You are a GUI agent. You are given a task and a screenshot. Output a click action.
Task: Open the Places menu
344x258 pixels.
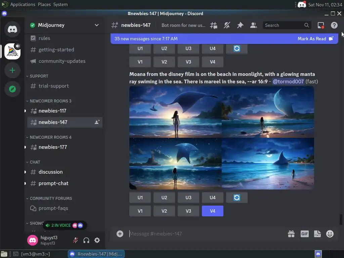44,4
